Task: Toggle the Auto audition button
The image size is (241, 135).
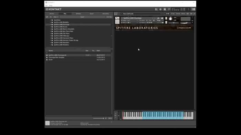Action: [x=110, y=118]
